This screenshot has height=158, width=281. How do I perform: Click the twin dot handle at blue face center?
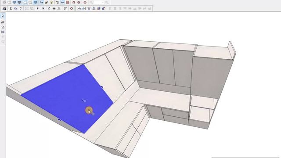(x=84, y=101)
